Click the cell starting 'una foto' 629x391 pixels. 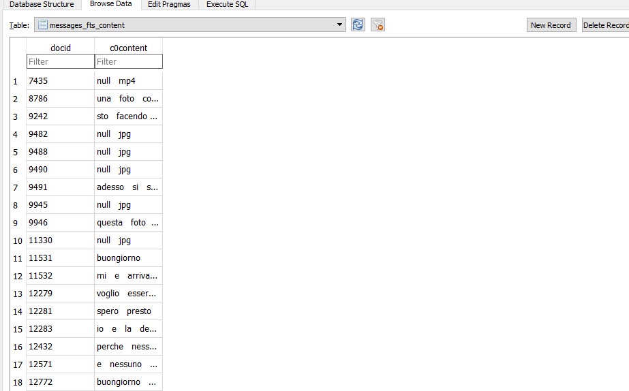point(129,99)
